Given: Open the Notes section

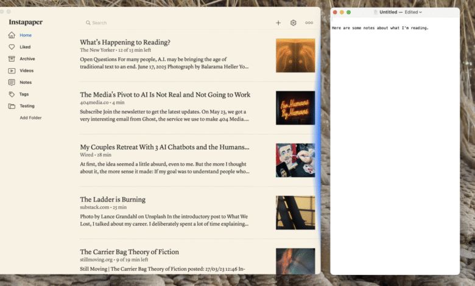Looking at the screenshot, I should 26,82.
